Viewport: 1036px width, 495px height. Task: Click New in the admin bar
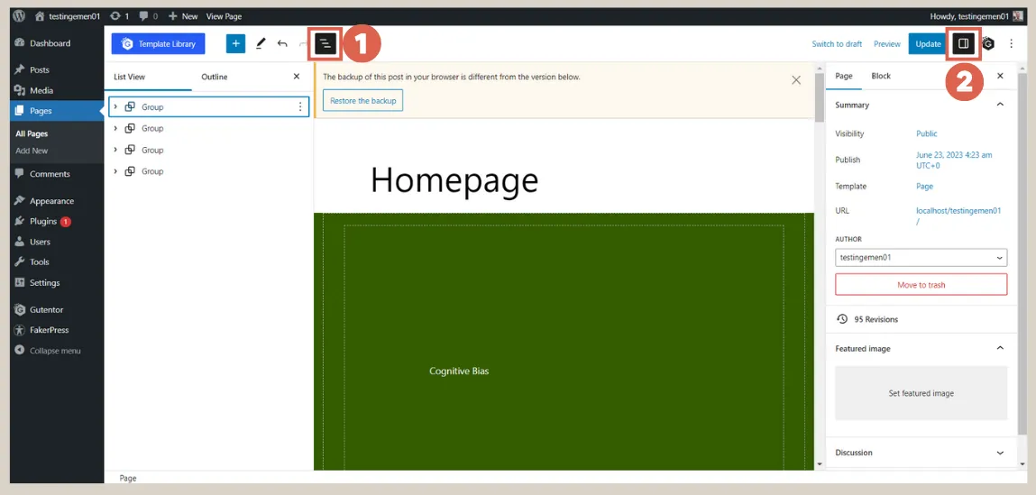(183, 16)
